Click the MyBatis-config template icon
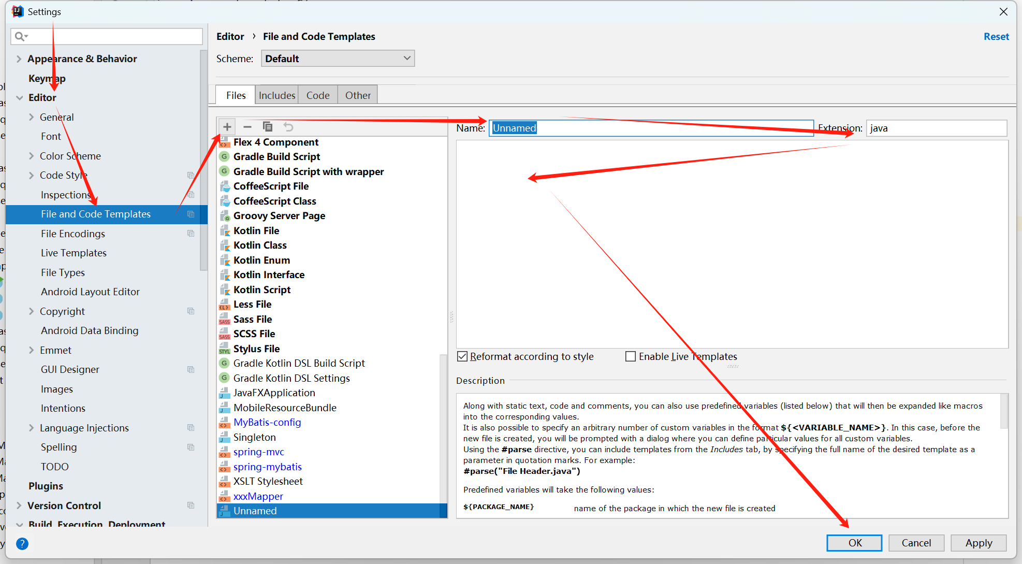 (x=225, y=422)
